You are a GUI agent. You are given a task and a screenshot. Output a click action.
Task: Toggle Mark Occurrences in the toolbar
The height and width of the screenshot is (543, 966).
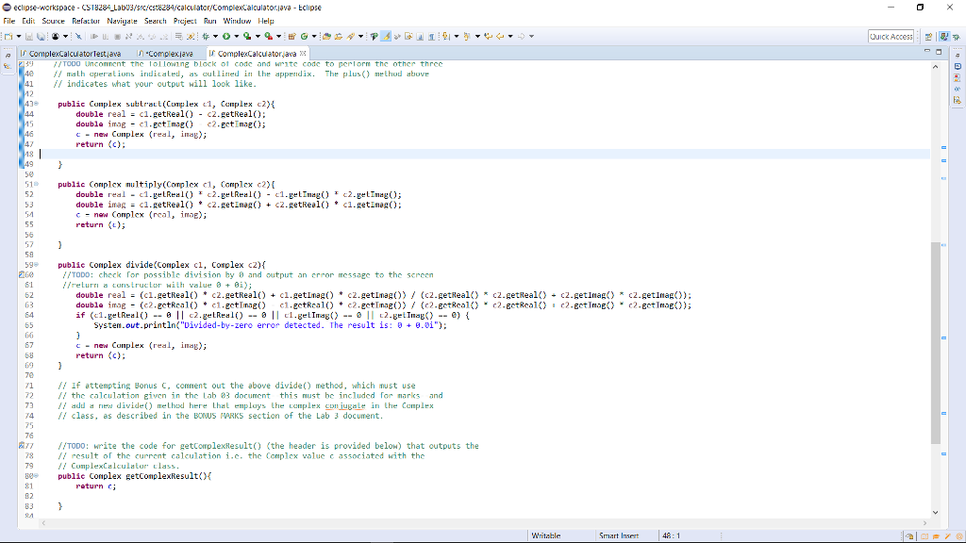pyautogui.click(x=384, y=35)
